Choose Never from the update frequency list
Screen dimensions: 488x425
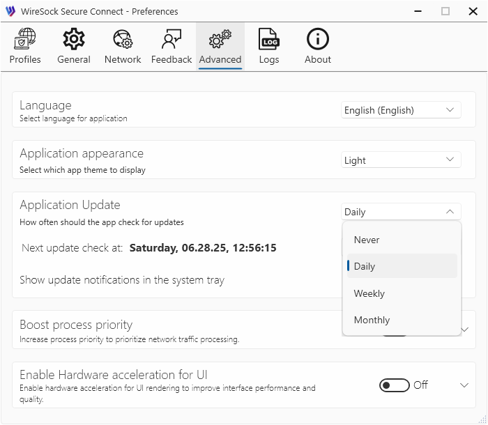402,240
